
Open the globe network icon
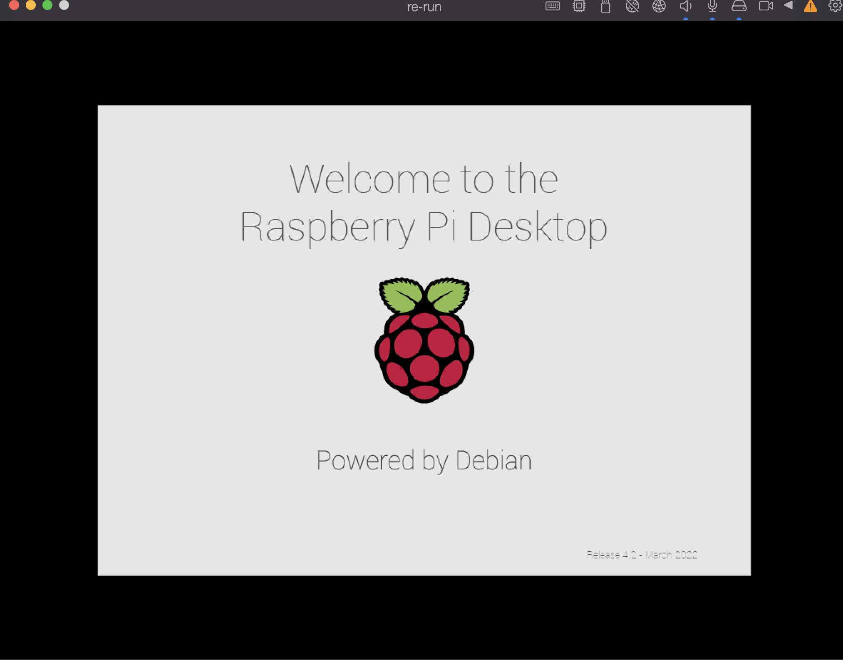[x=659, y=6]
